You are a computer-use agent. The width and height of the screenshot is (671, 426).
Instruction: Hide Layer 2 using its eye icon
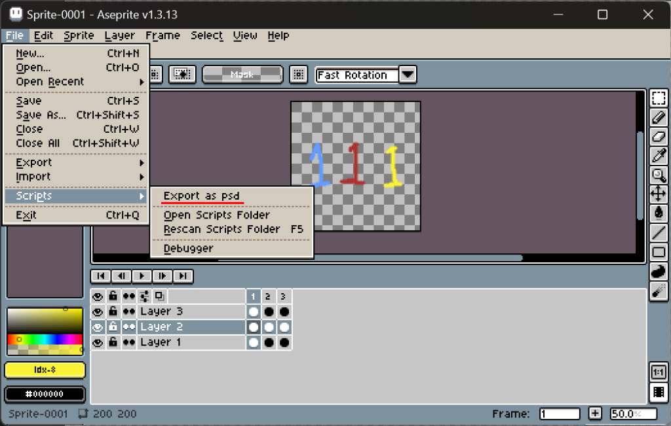[x=98, y=327]
